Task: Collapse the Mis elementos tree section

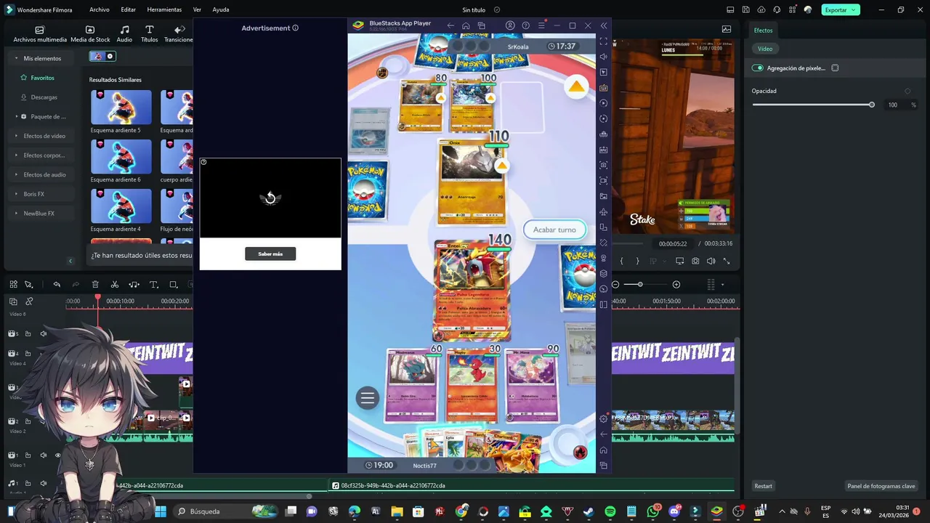Action: pyautogui.click(x=16, y=58)
